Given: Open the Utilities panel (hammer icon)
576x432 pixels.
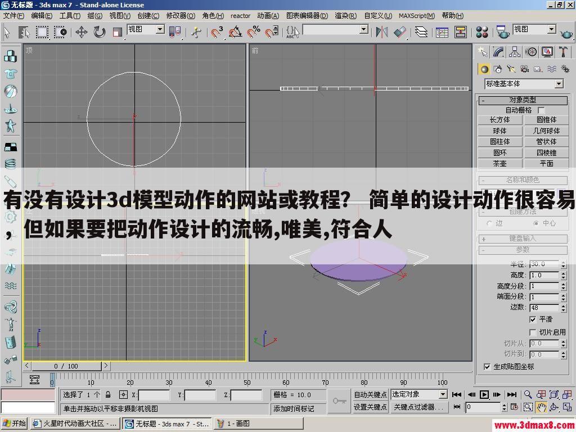Looking at the screenshot, I should coord(564,52).
